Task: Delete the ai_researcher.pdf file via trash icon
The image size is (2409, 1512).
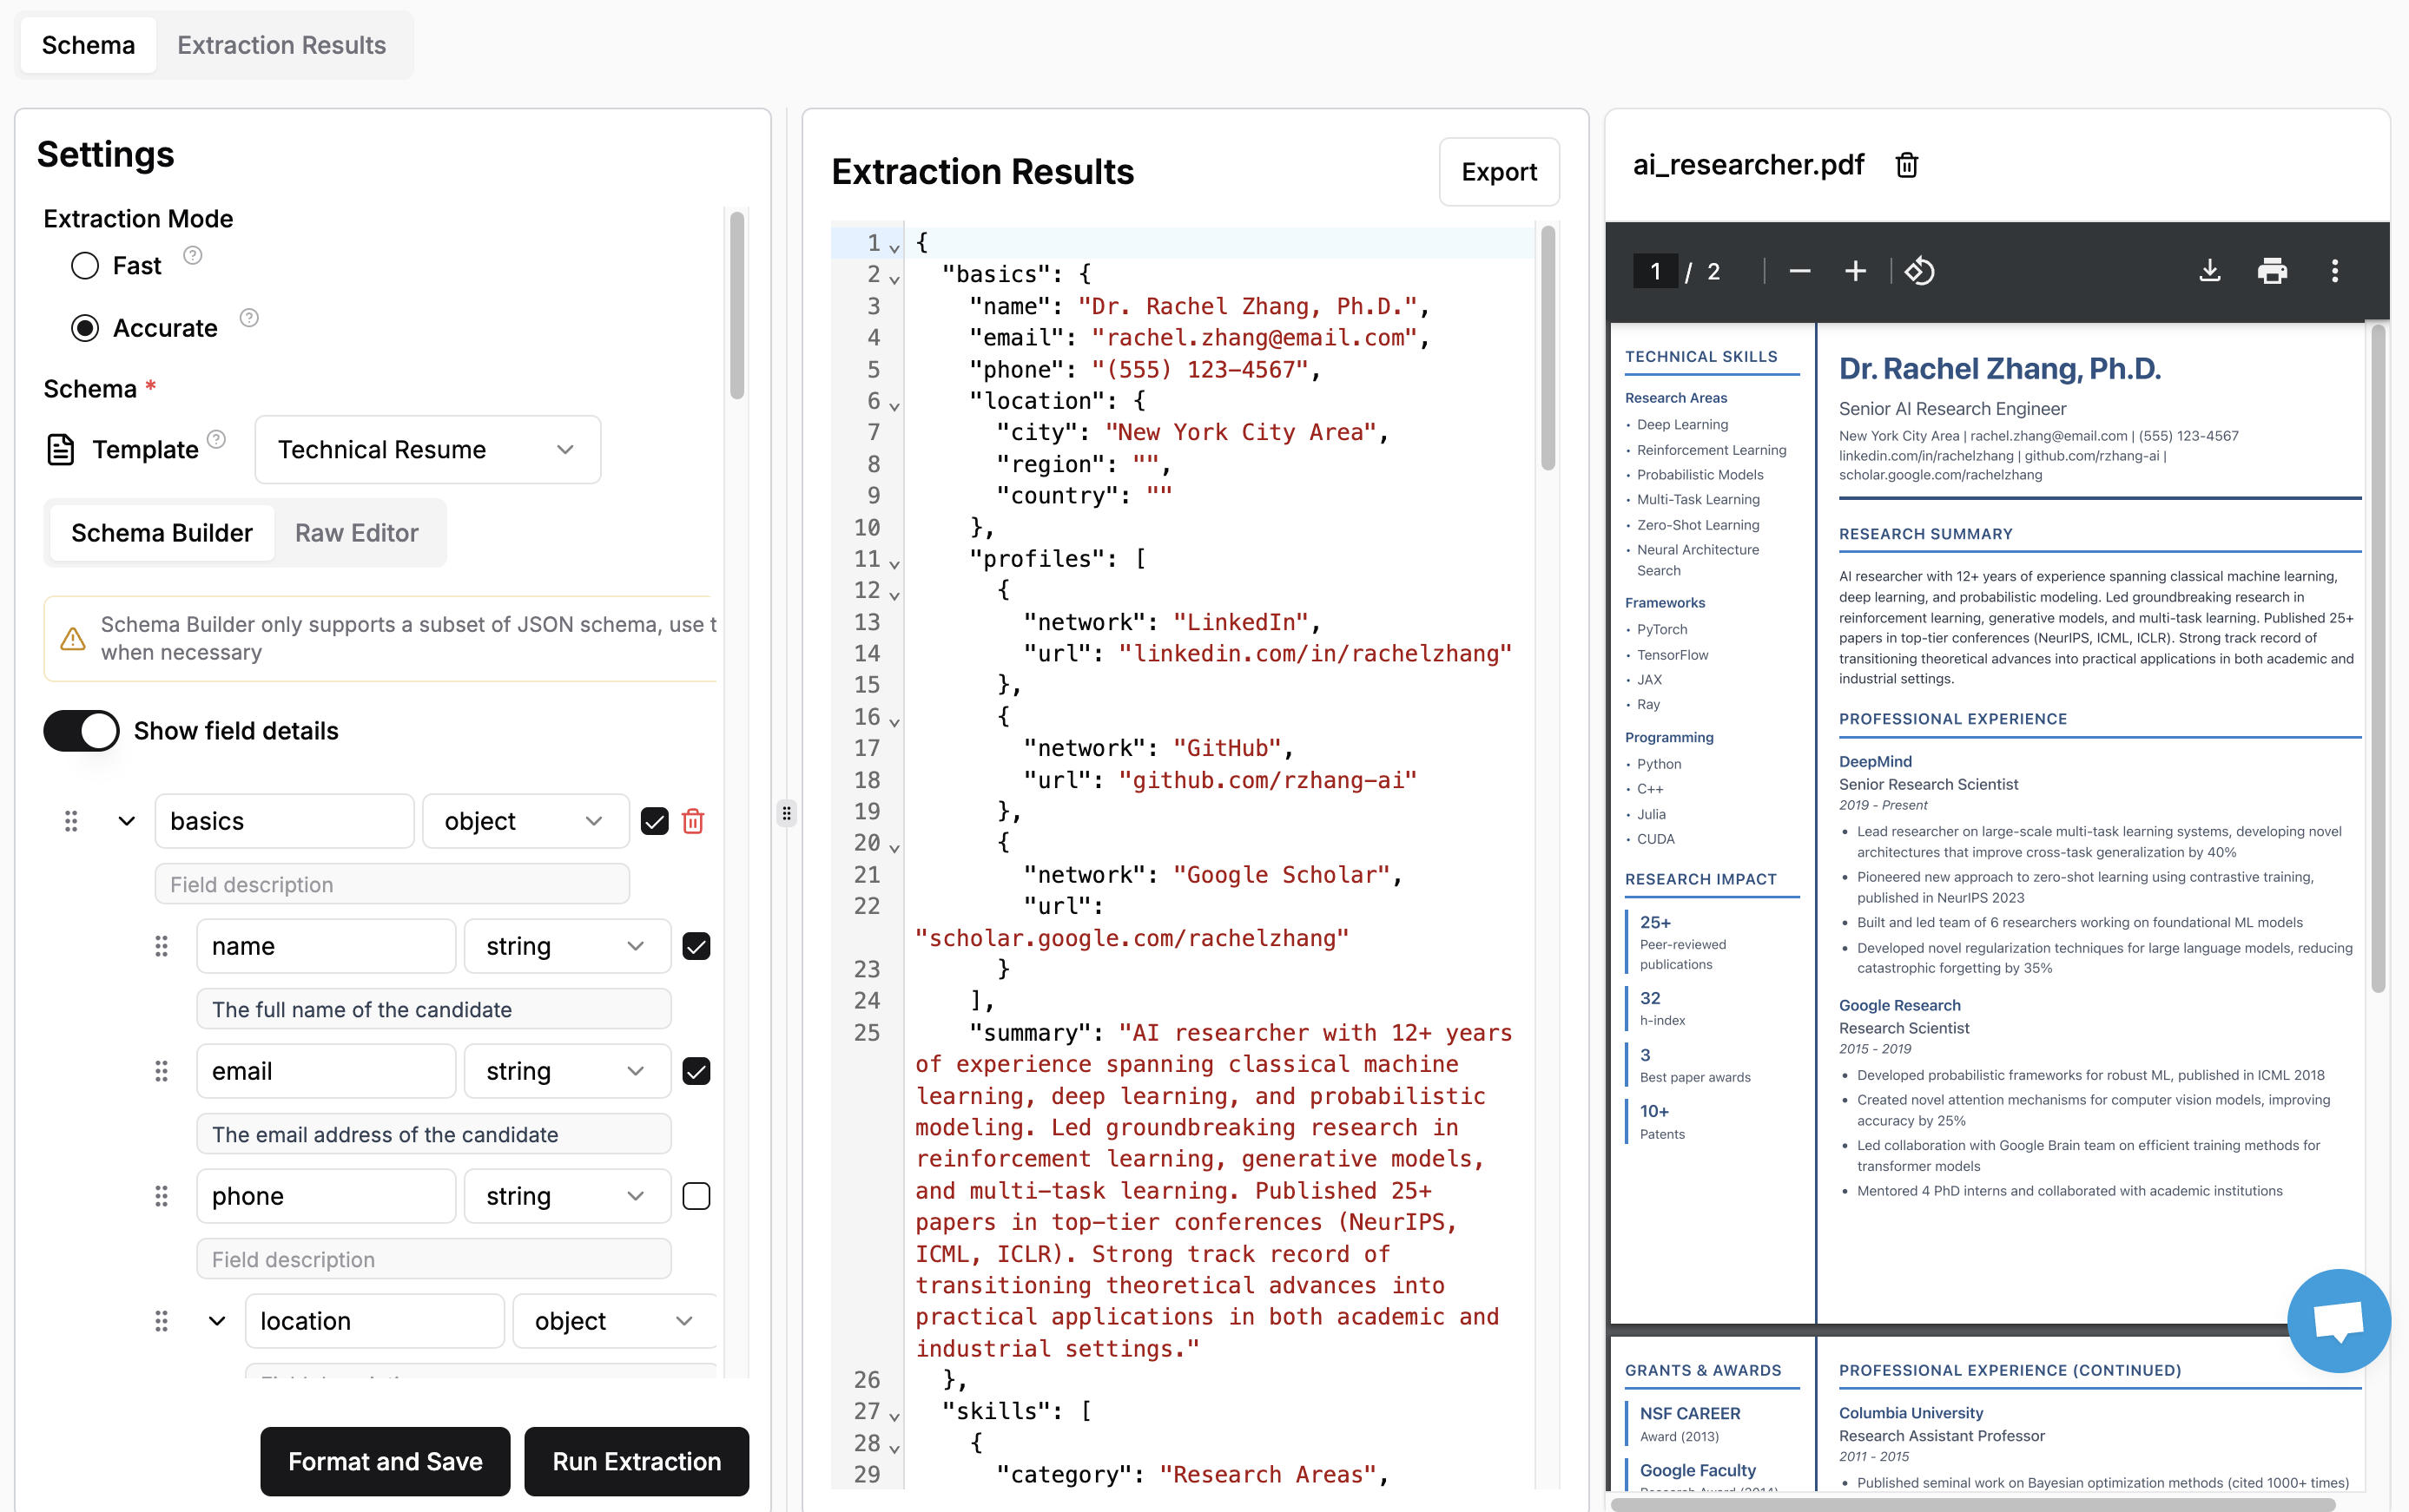Action: pyautogui.click(x=1906, y=165)
